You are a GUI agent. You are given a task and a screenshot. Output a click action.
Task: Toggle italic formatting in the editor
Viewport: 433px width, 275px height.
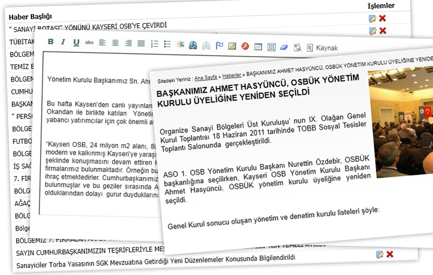click(x=63, y=42)
